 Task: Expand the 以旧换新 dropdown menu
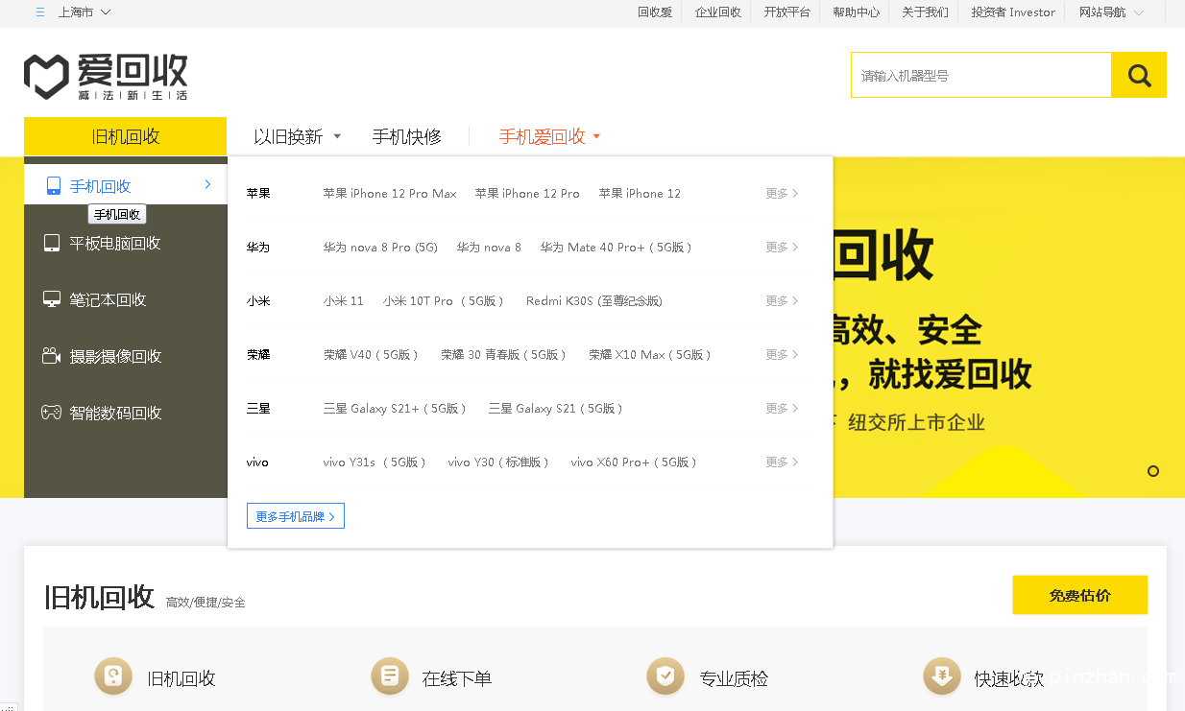click(x=297, y=136)
